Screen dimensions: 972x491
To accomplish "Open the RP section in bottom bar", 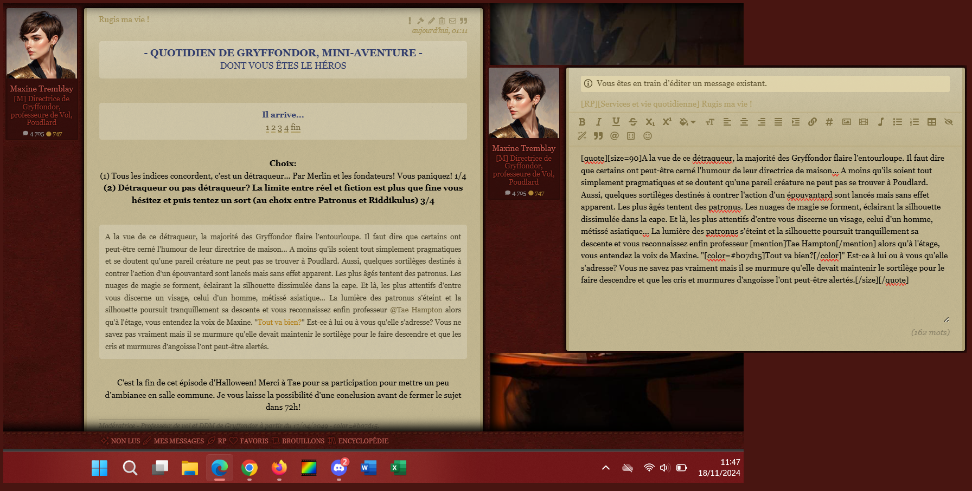I will (x=218, y=441).
